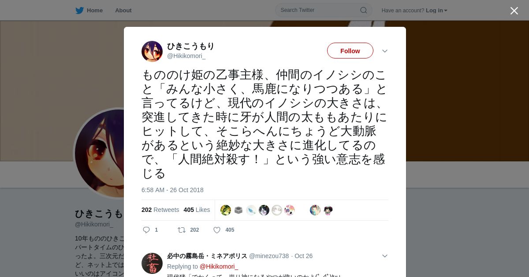Expand the tweet options chevron beside Follow
This screenshot has height=277, width=529.
[385, 51]
